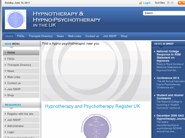Open Web Links in Main Menu sidebar
The image size is (185, 138).
pyautogui.click(x=21, y=77)
